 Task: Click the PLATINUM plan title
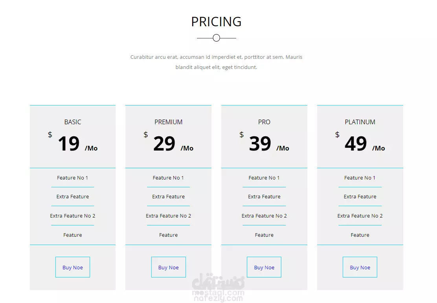(360, 122)
